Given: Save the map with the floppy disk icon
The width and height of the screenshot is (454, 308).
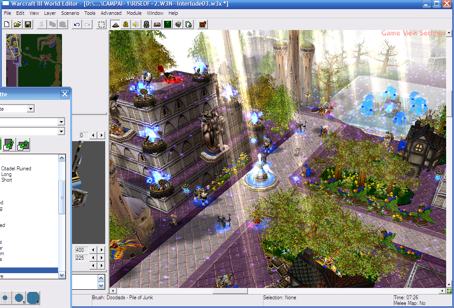Looking at the screenshot, I should point(28,24).
